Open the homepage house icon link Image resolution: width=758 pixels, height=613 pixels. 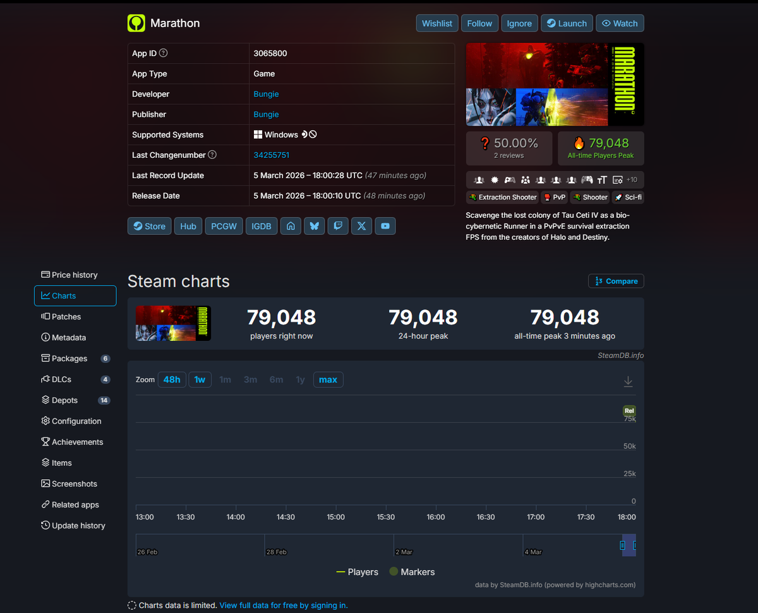pyautogui.click(x=291, y=226)
